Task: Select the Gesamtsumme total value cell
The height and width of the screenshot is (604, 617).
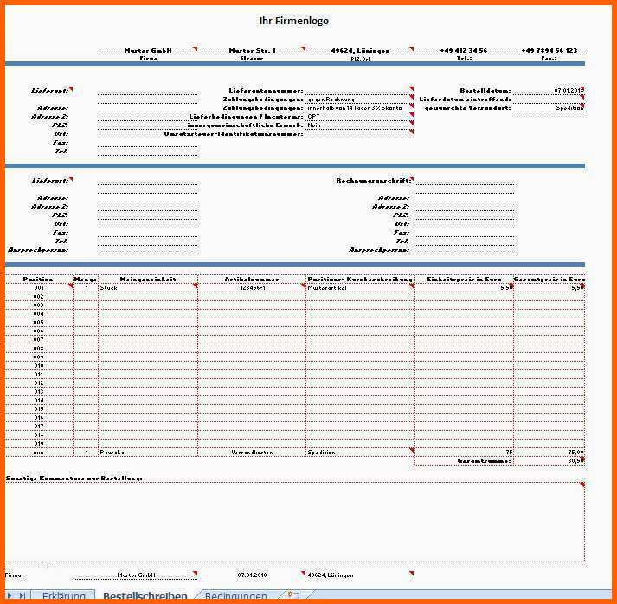Action: point(549,461)
